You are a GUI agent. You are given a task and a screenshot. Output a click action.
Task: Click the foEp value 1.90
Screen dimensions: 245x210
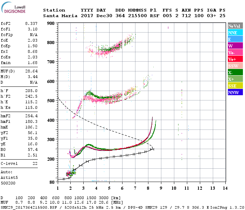coord(33,46)
